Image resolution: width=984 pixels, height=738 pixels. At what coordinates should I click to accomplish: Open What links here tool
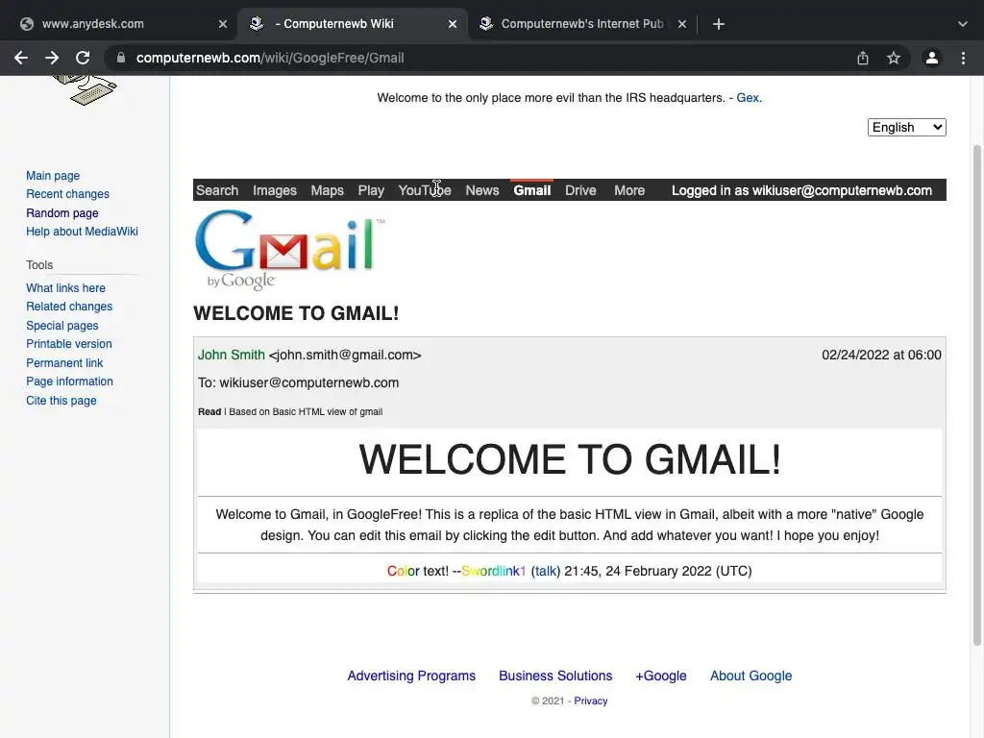pos(66,288)
